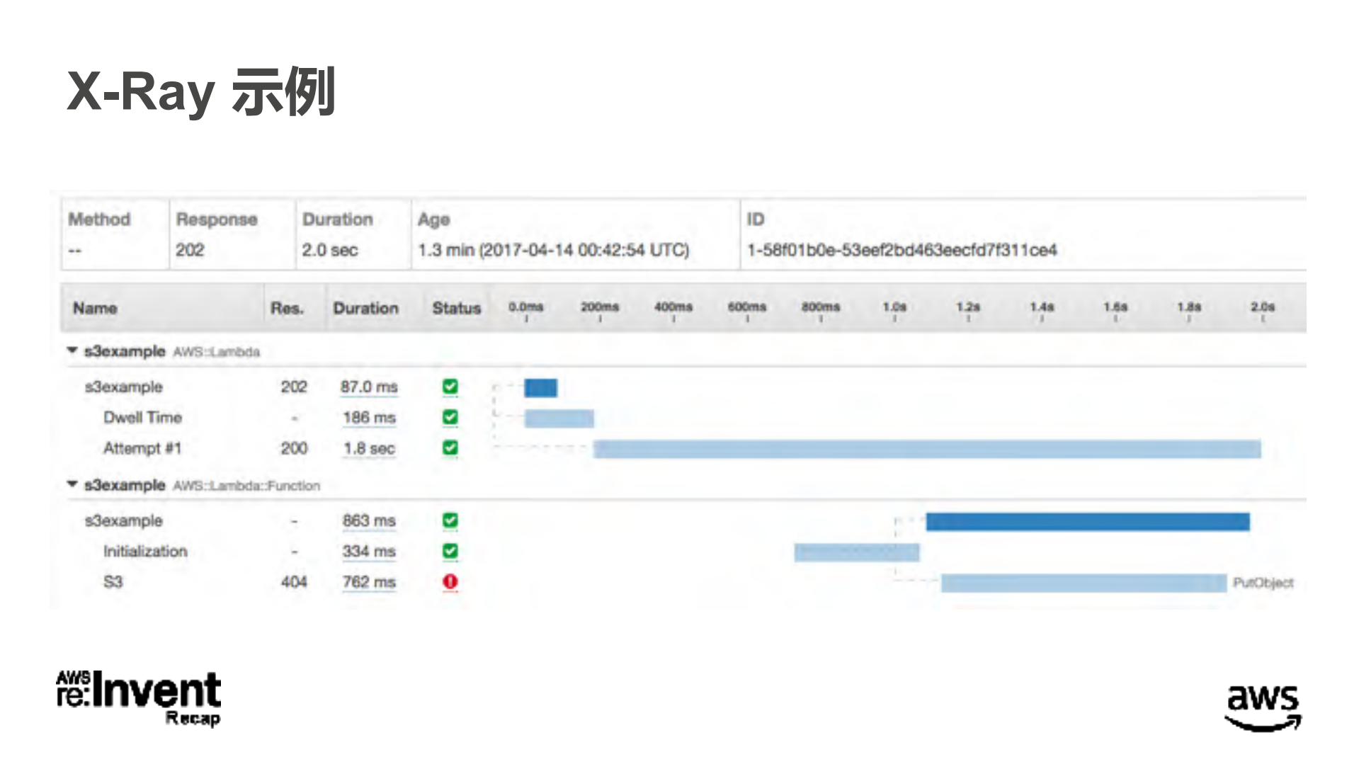Select the success status icon for Dwell Time
Viewport: 1359px width, 764px height.
451,418
